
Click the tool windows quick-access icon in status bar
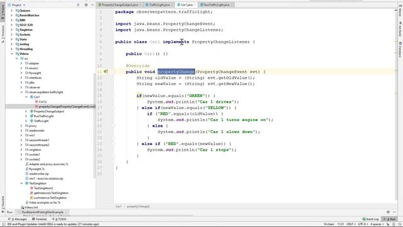coord(4,224)
